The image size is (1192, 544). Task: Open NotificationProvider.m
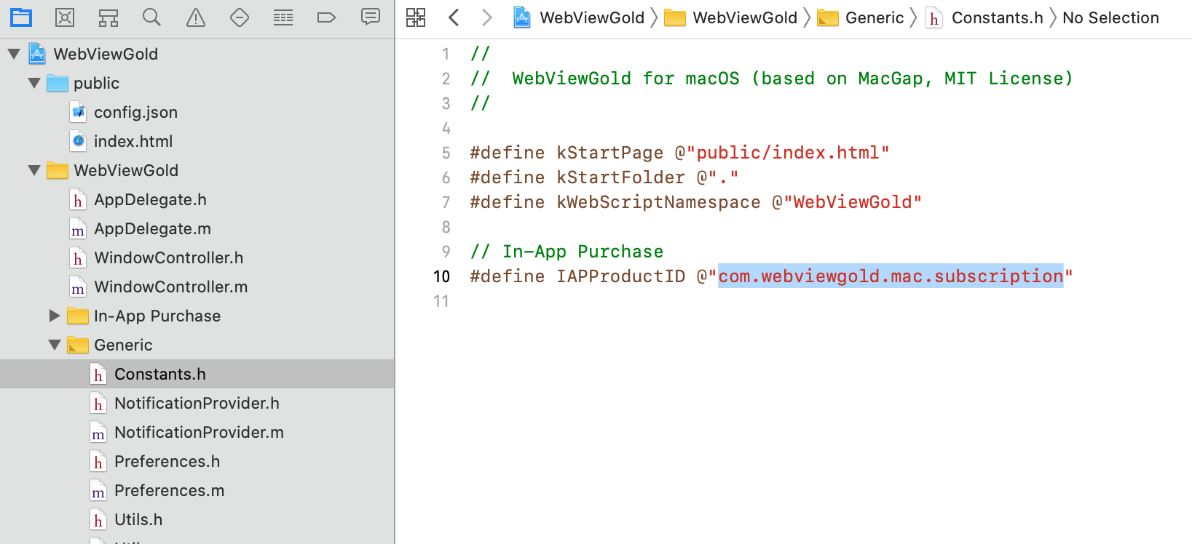199,432
